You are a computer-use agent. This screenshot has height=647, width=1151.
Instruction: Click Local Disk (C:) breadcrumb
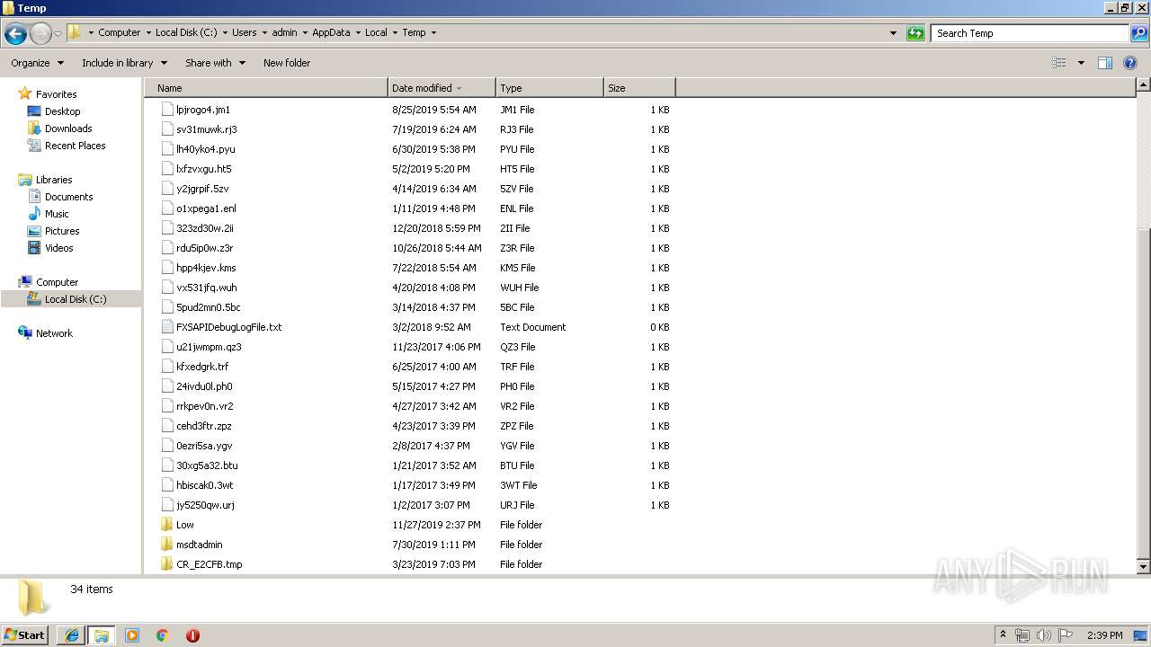(186, 32)
